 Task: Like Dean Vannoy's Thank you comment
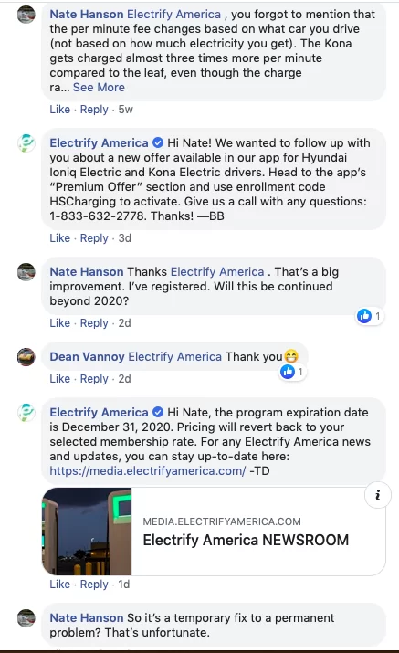60,379
